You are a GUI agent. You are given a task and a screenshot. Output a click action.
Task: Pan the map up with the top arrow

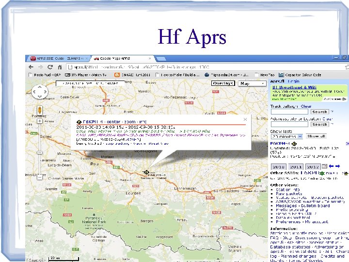tap(40, 87)
